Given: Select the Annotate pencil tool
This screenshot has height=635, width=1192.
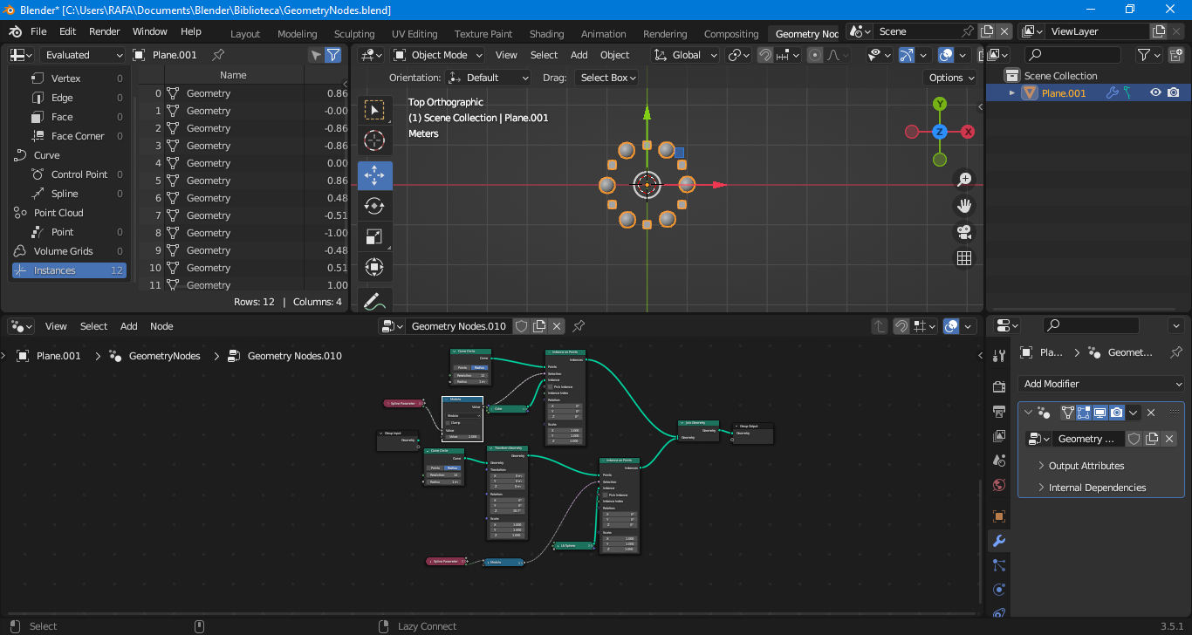Looking at the screenshot, I should (x=374, y=299).
